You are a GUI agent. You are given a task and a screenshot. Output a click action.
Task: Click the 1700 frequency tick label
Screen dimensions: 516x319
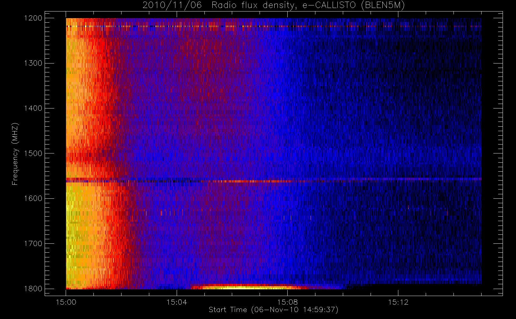coord(33,243)
